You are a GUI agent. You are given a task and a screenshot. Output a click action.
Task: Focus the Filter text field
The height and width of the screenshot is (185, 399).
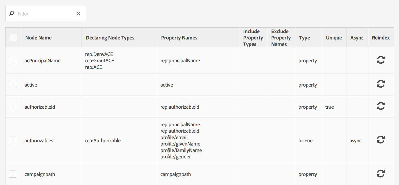click(45, 14)
